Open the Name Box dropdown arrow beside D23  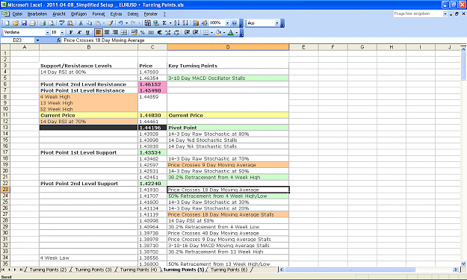[37, 40]
